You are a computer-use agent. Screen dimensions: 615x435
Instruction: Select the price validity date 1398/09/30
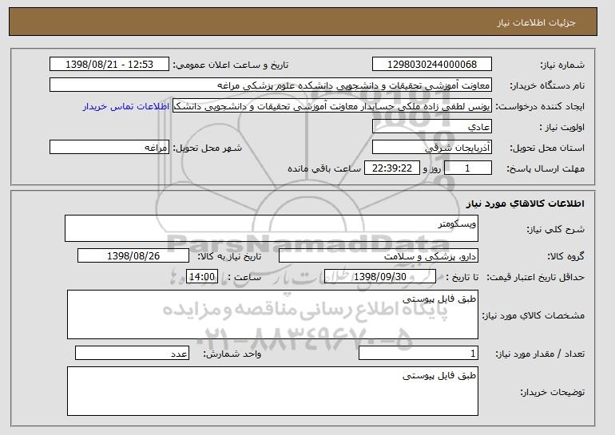pyautogui.click(x=380, y=277)
